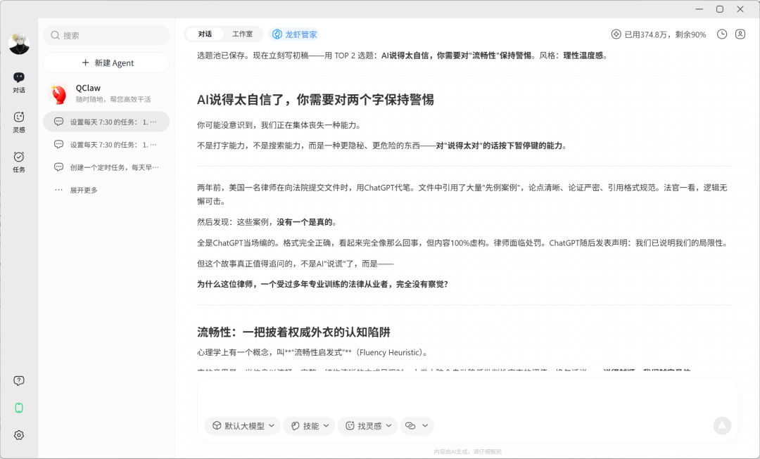Create a new Agent with 新建 Agent
The height and width of the screenshot is (459, 760).
pos(106,63)
